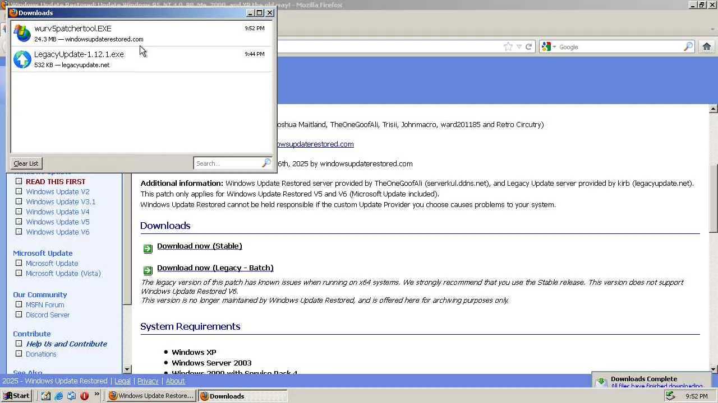Open Help Us and Contribute link
Viewport: 718px width, 403px height.
(67, 344)
